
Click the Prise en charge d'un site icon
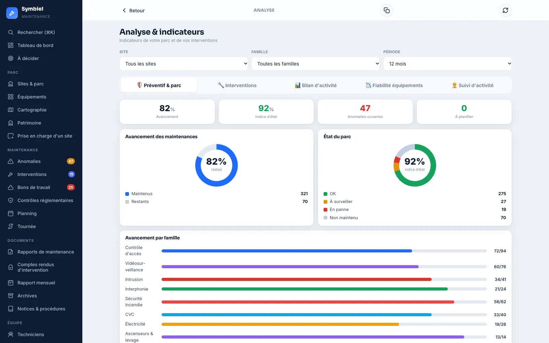click(x=11, y=136)
